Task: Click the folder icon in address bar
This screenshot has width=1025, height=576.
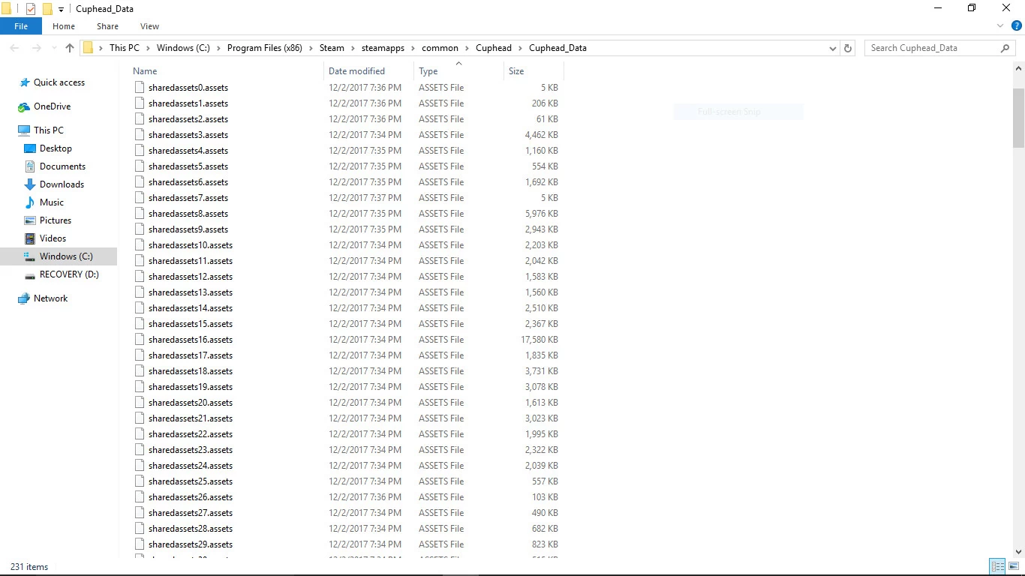Action: point(88,48)
